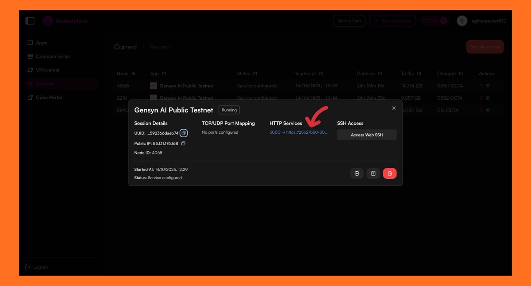Switch to the Current tab
The image size is (531, 286).
(x=126, y=47)
